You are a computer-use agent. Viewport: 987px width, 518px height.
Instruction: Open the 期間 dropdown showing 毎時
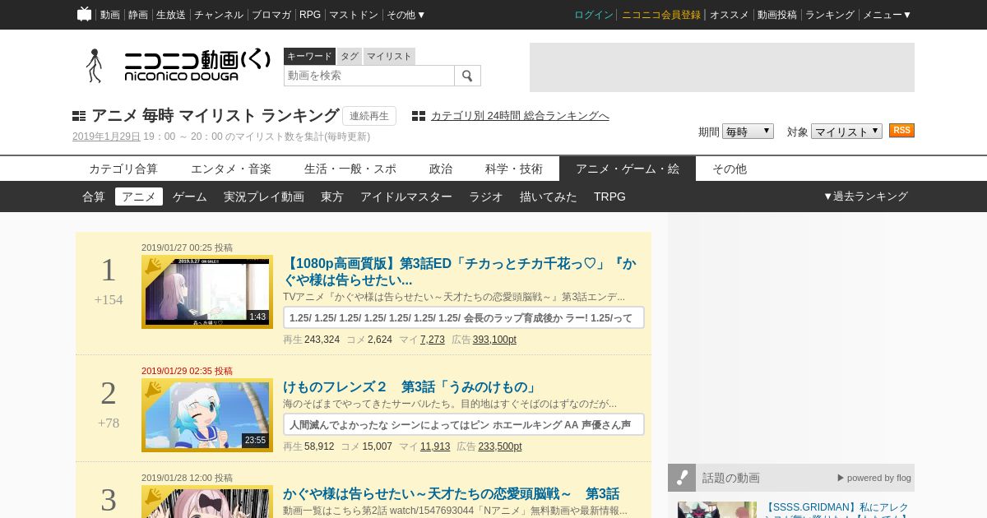pyautogui.click(x=748, y=132)
